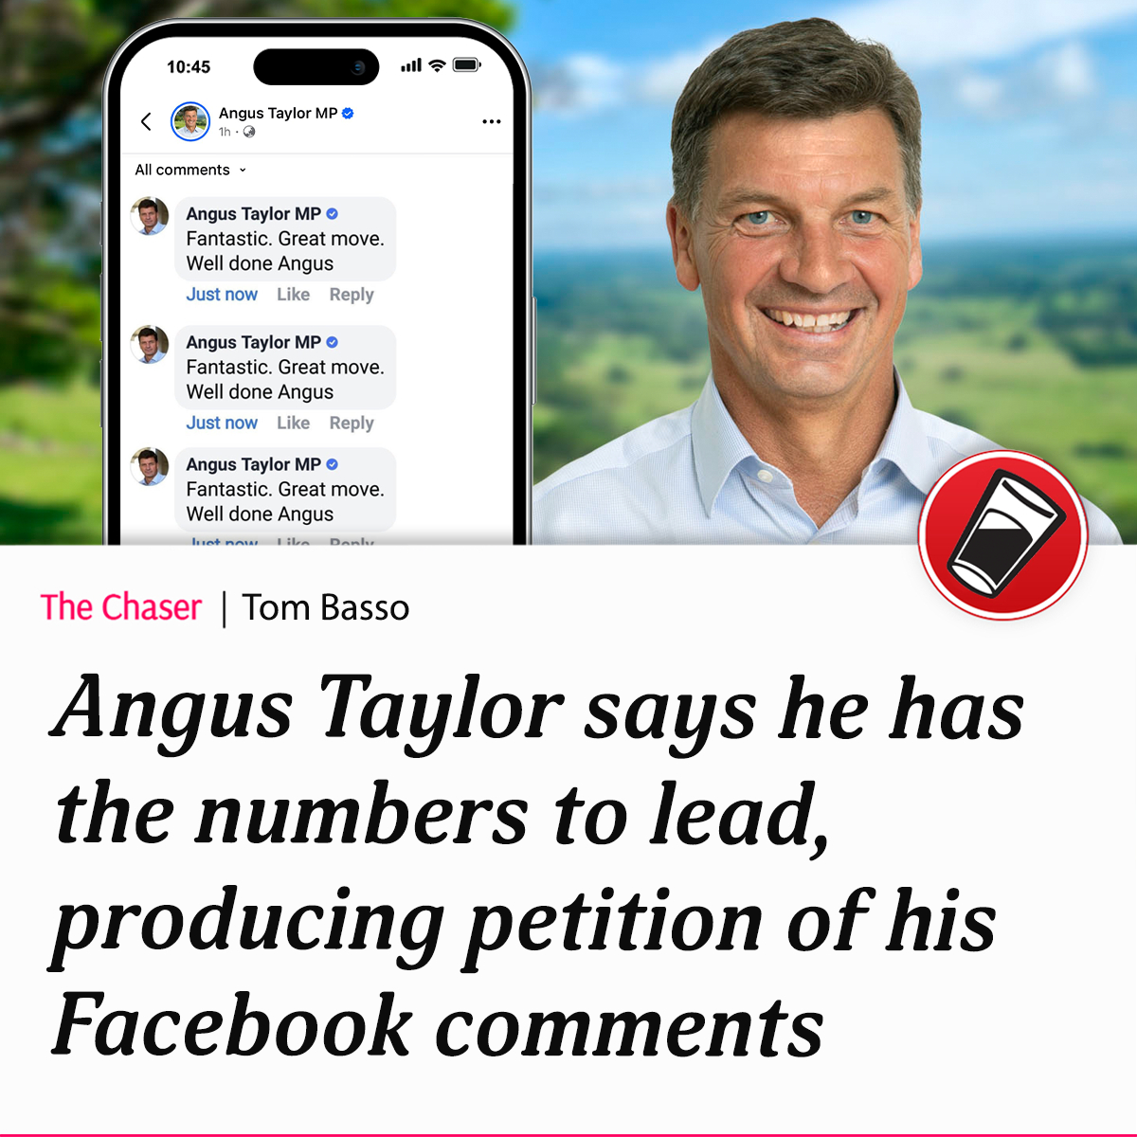Viewport: 1137px width, 1137px height.
Task: Click the header profile picture avatar
Action: point(189,121)
